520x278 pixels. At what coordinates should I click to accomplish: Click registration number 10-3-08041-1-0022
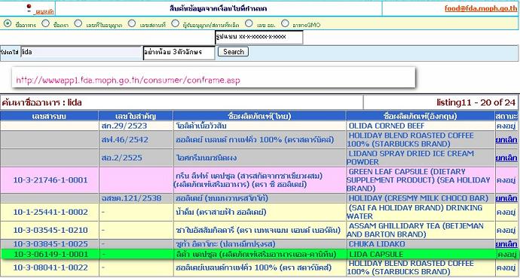pyautogui.click(x=50, y=267)
